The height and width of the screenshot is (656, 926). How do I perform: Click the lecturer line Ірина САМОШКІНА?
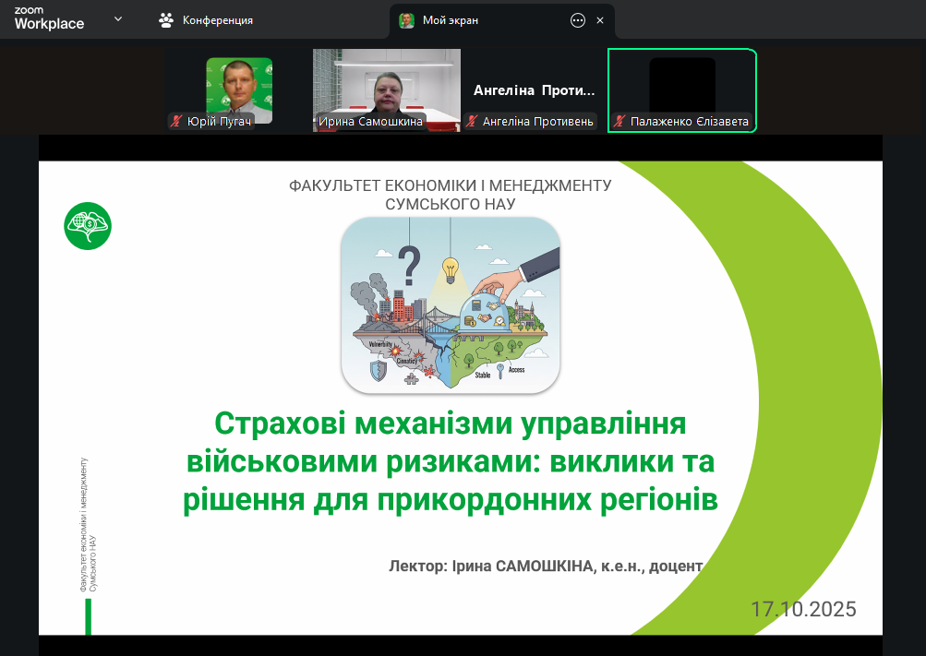click(547, 565)
